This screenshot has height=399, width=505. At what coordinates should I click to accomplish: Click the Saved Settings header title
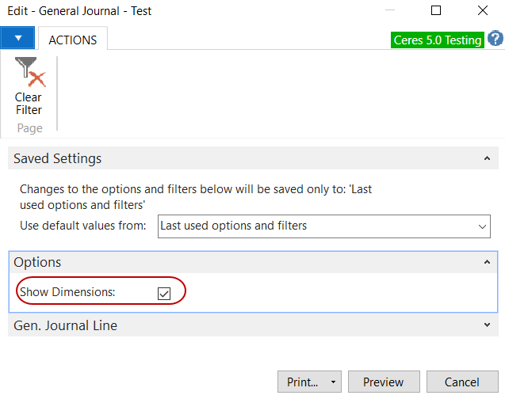[x=58, y=159]
